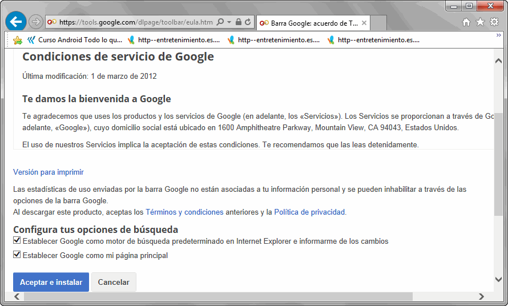Screen dimensions: 508x306
Task: Click horizontal scrollbar right arrow
Action: (481, 296)
